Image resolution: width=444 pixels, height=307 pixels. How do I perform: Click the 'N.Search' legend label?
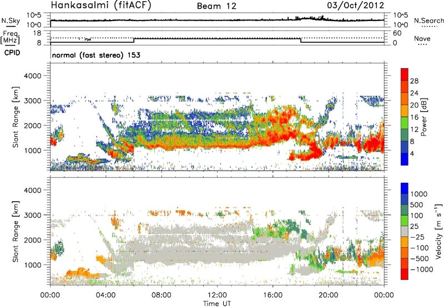coord(428,21)
